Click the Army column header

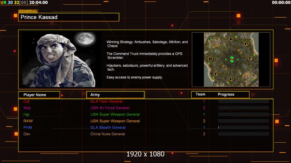[x=115, y=95]
